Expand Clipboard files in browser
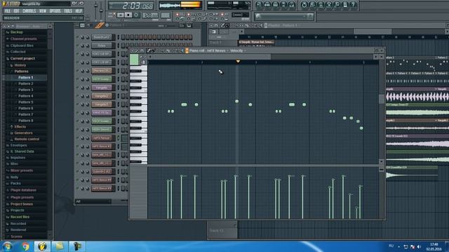The width and height of the screenshot is (449, 252). coord(22,45)
